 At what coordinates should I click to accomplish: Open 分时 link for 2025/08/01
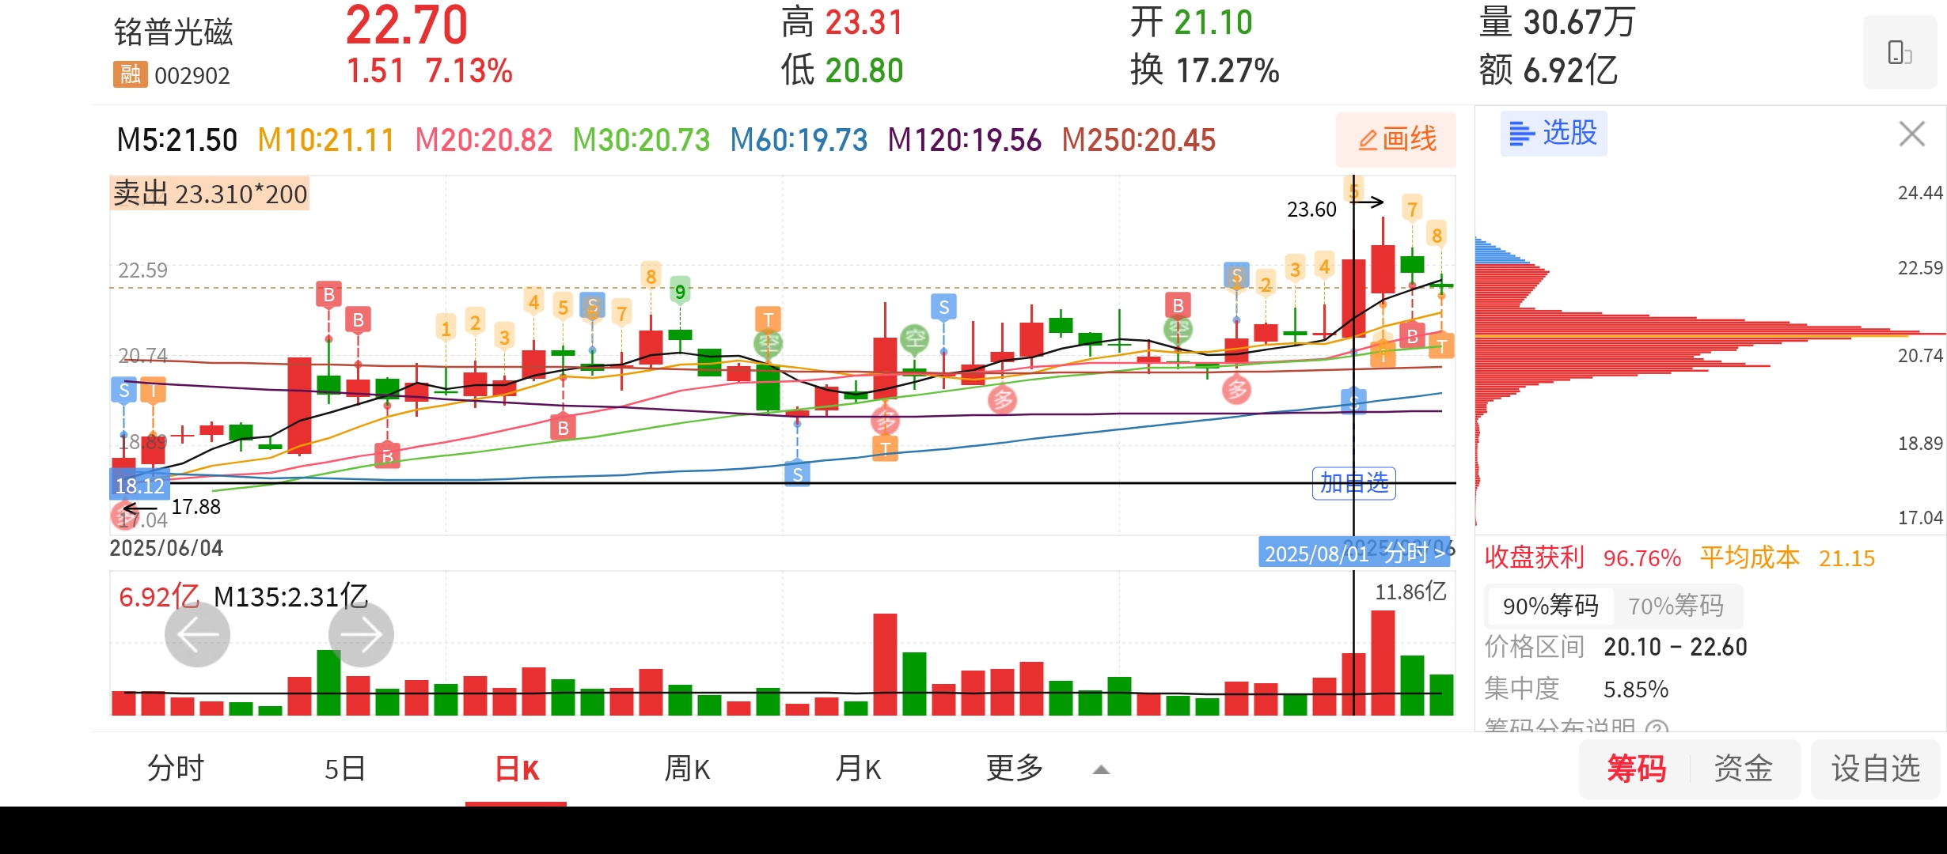coord(1355,553)
